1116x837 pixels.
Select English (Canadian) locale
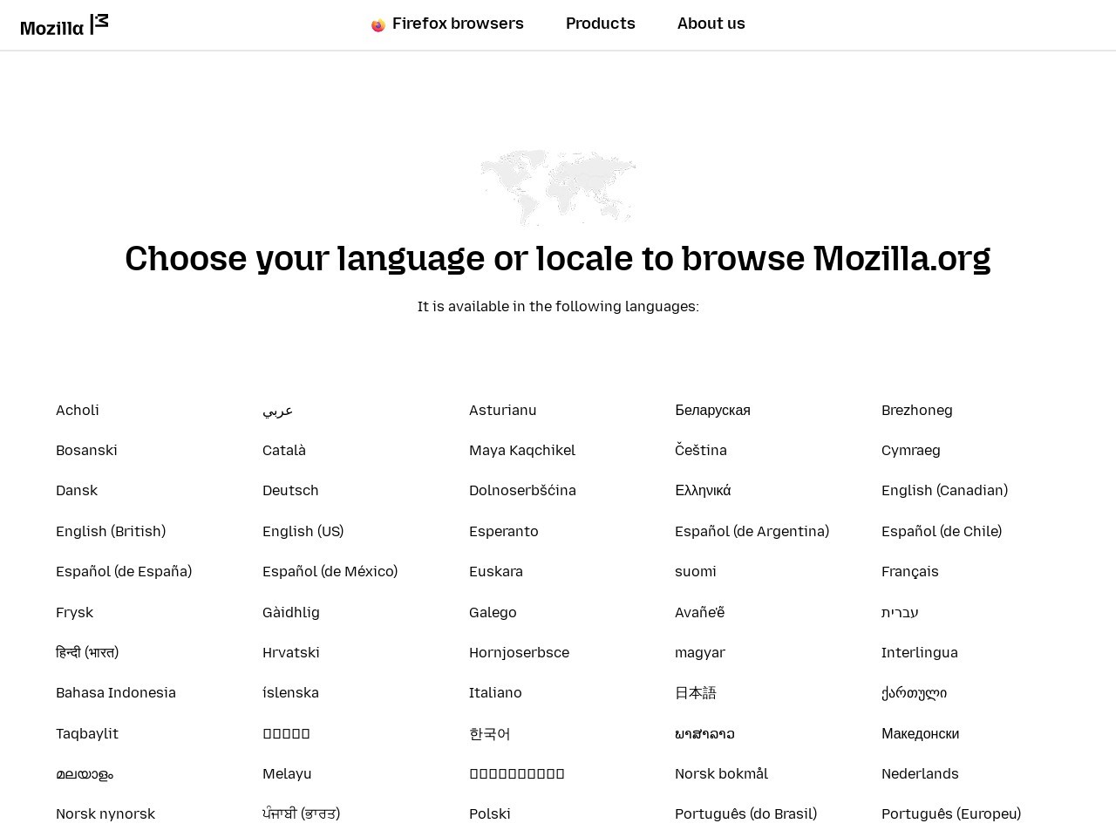(x=944, y=490)
